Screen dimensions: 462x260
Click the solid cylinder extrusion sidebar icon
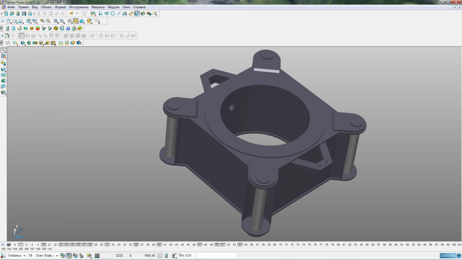pos(3,75)
